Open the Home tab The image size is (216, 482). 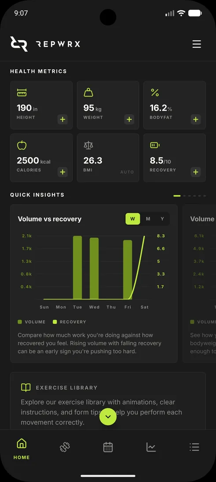pos(22,449)
